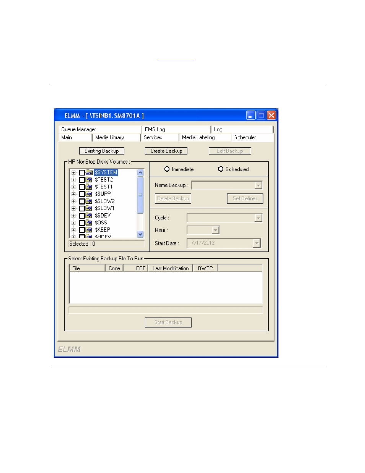Click the disk volumes scrollbar up arrow
The height and width of the screenshot is (473, 365).
pos(140,173)
